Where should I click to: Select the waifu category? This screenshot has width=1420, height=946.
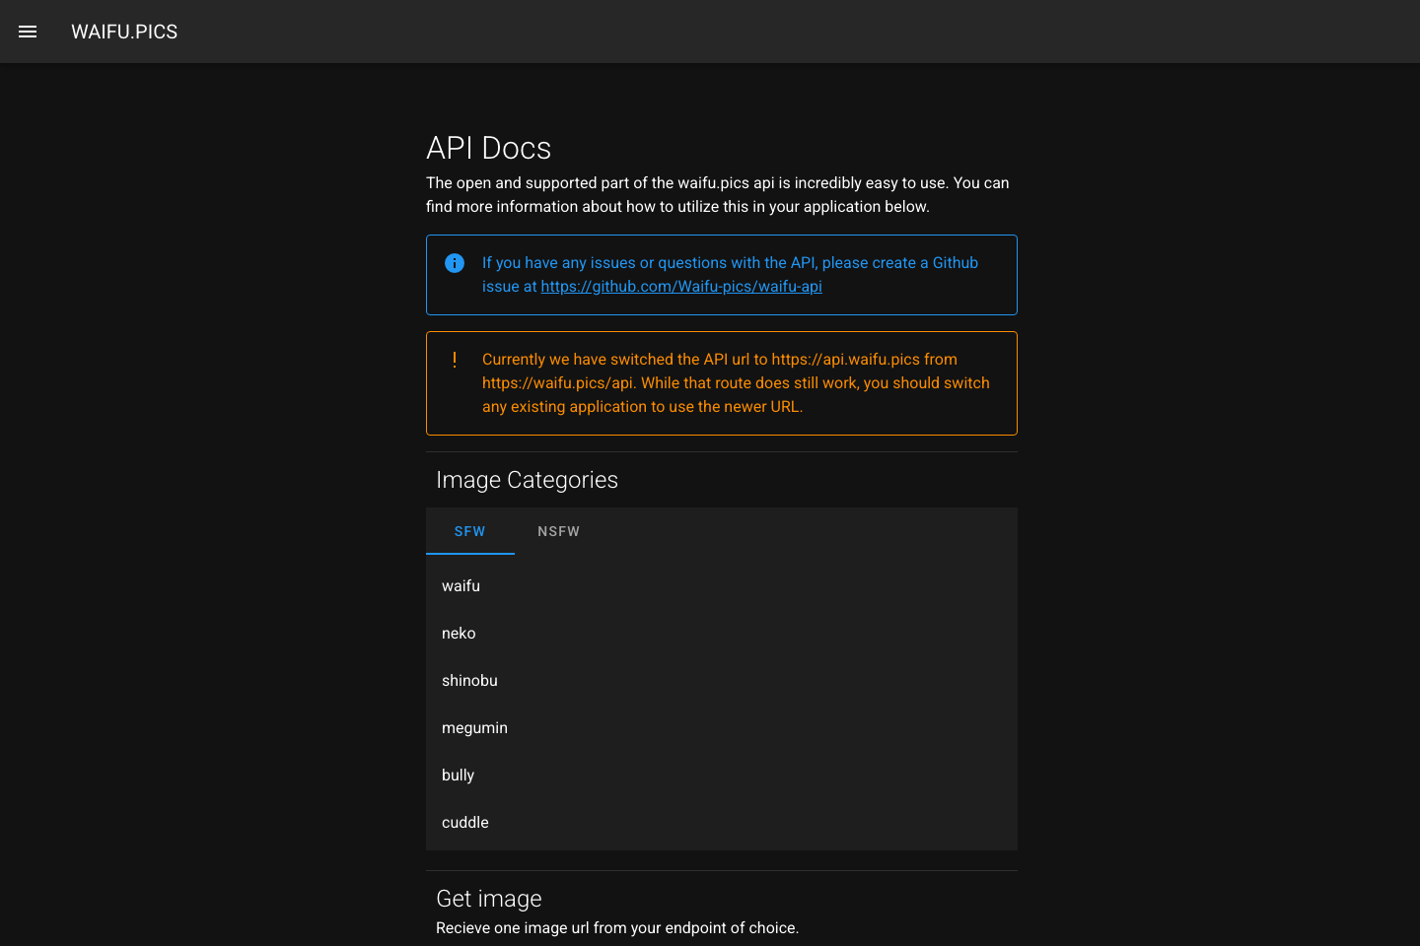[x=461, y=585]
